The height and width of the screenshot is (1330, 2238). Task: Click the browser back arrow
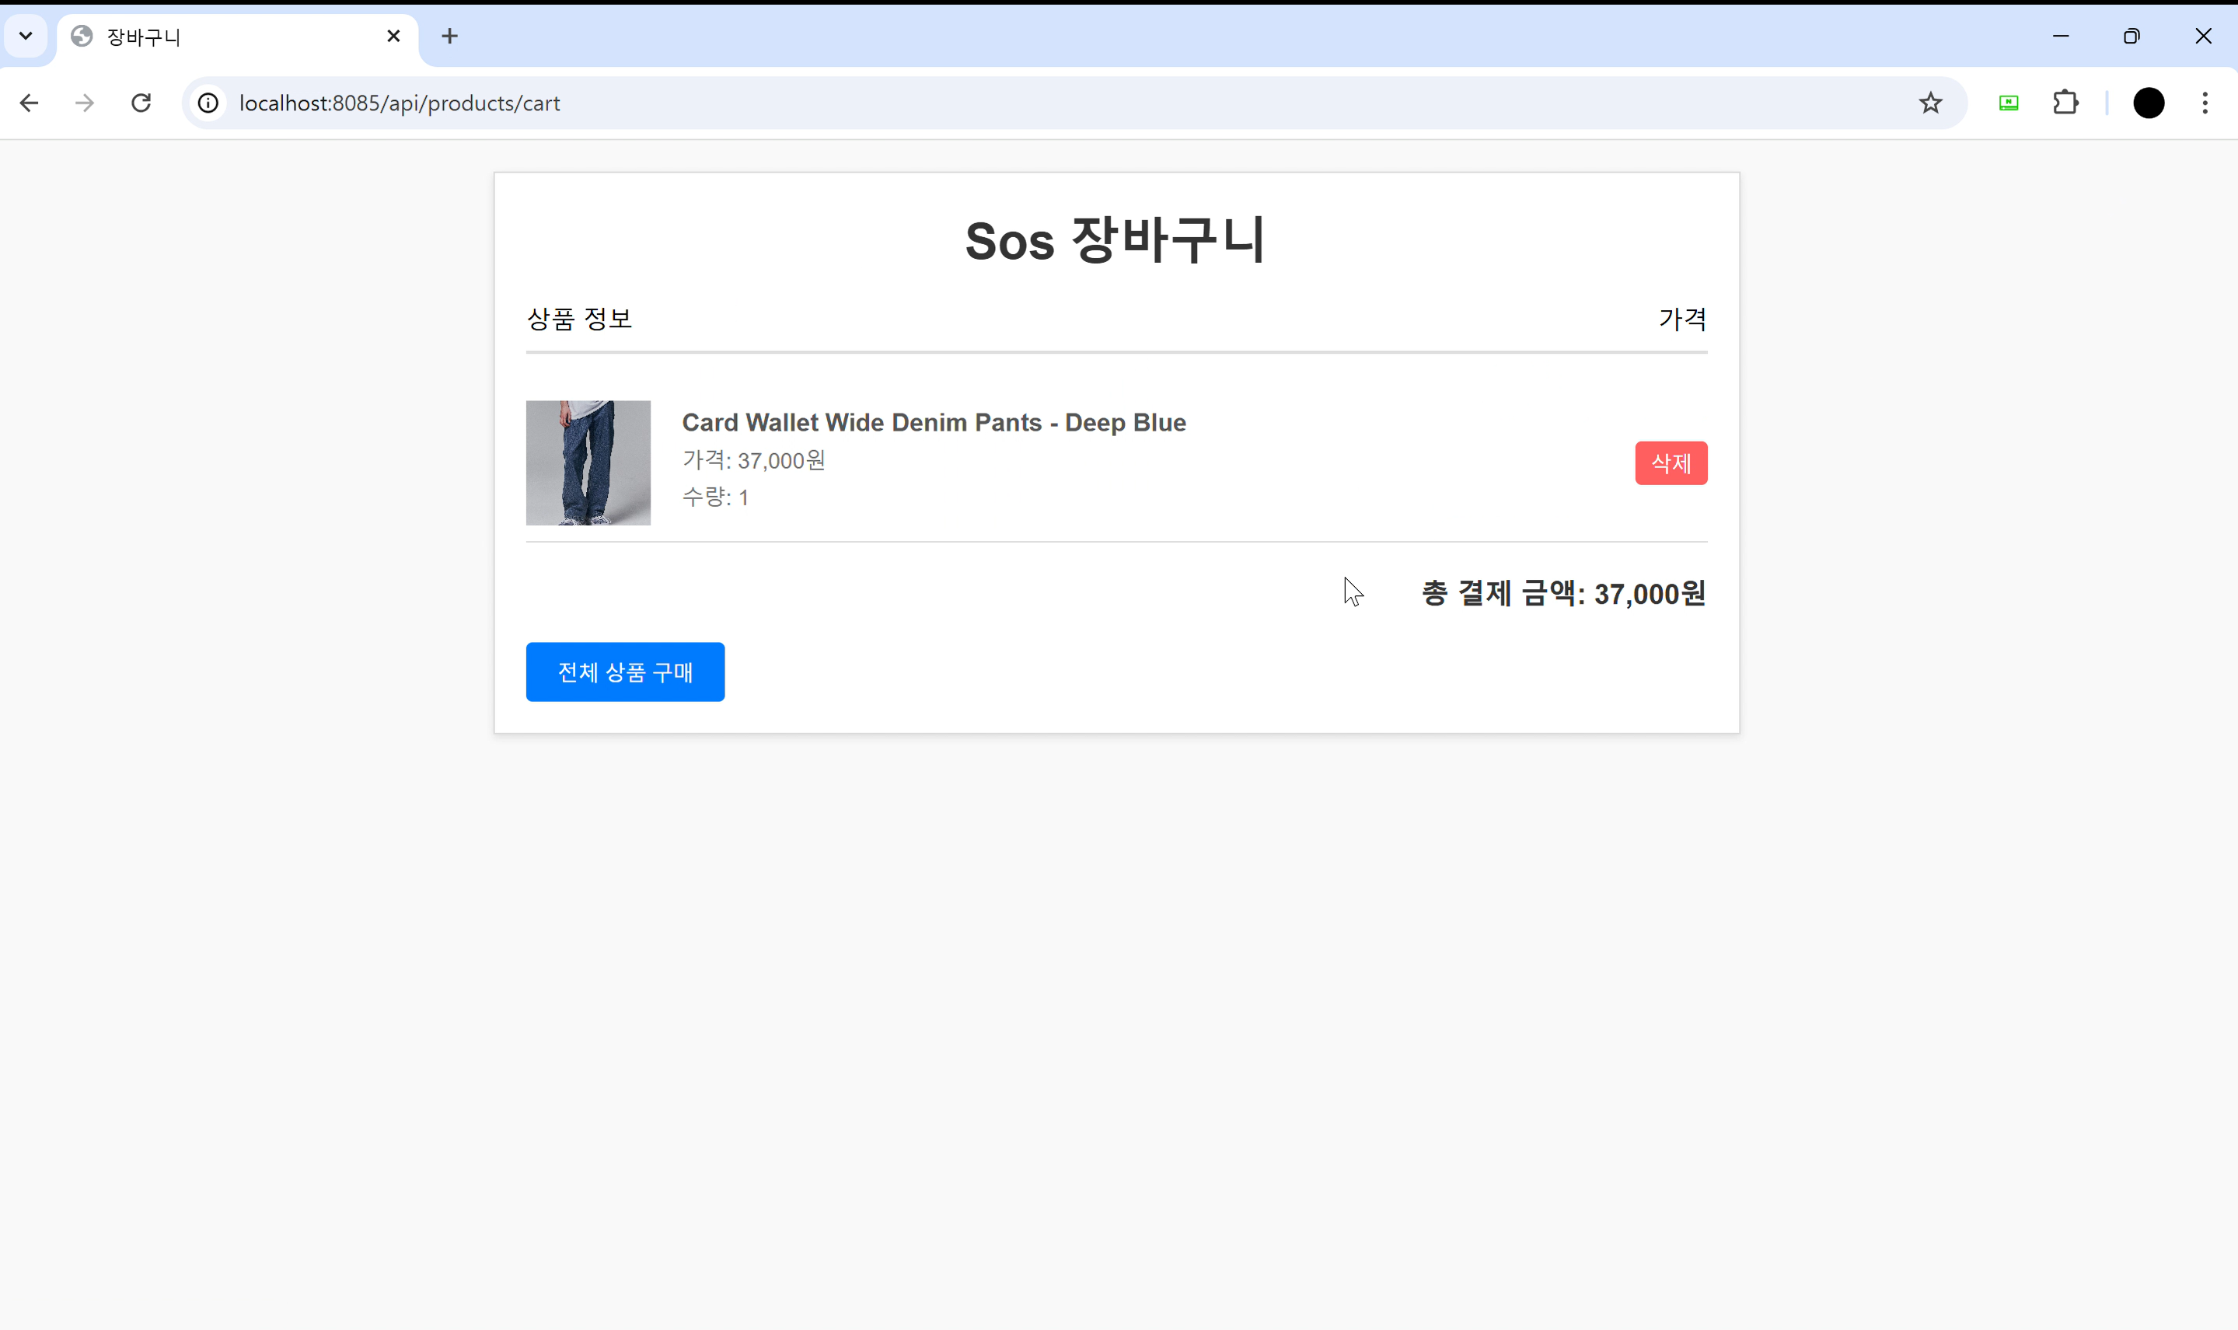point(30,103)
